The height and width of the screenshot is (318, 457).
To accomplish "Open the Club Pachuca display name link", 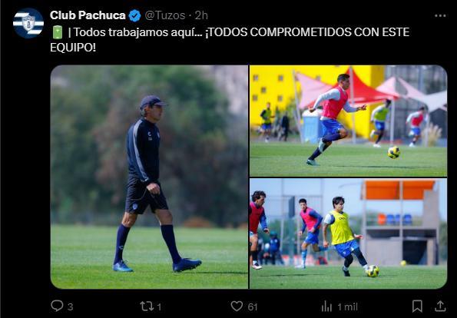I will [x=88, y=15].
